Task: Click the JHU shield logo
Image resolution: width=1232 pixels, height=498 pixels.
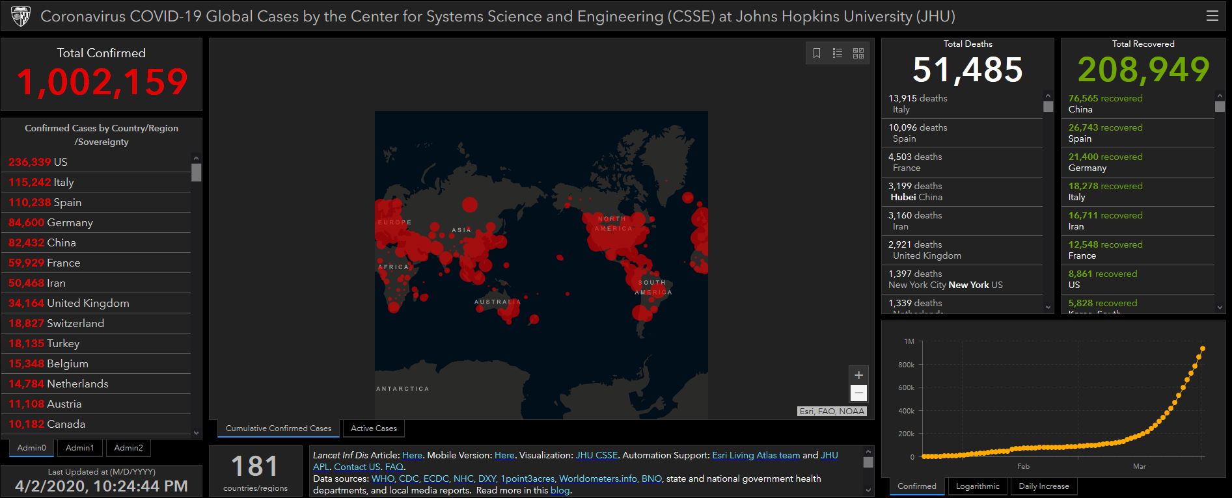Action: pyautogui.click(x=21, y=16)
